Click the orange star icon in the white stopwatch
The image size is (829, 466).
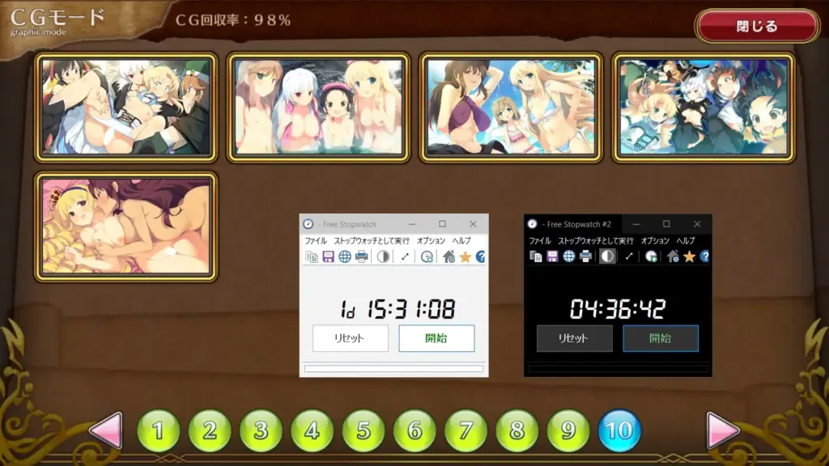(x=466, y=256)
